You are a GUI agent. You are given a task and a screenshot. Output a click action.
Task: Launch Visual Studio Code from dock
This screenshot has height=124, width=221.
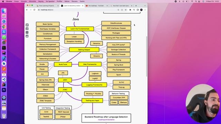[x=4, y=80]
